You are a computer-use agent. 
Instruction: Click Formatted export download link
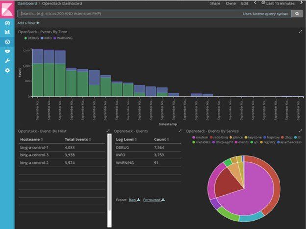154,200
